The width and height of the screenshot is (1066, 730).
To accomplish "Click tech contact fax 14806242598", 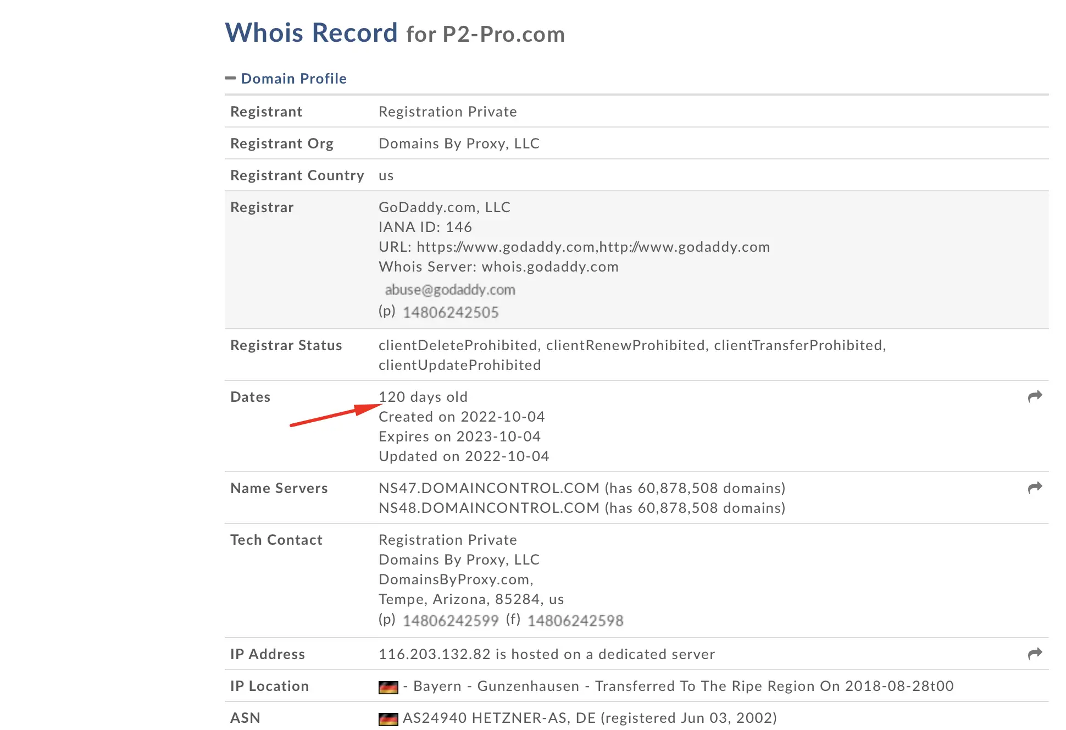I will (x=575, y=621).
